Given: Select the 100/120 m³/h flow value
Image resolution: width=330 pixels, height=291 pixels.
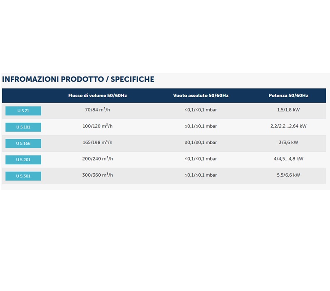Looking at the screenshot, I should (x=97, y=126).
